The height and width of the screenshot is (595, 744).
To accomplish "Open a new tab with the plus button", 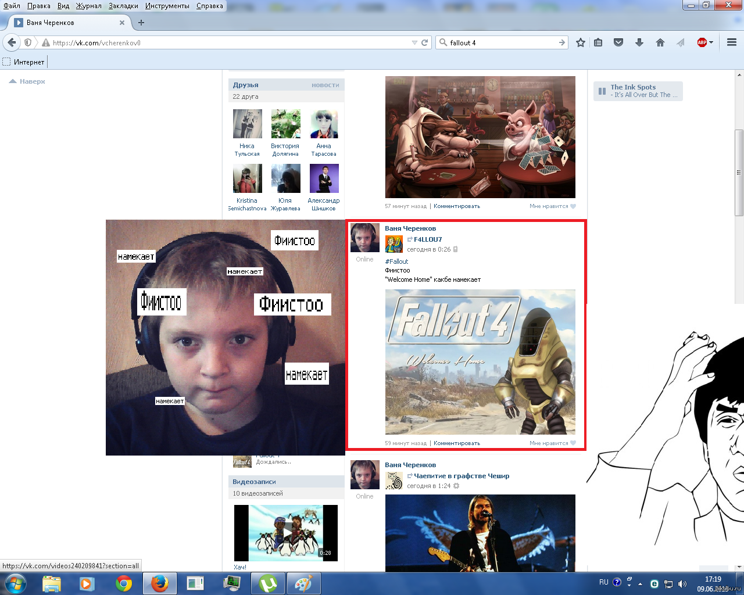I will pyautogui.click(x=141, y=23).
